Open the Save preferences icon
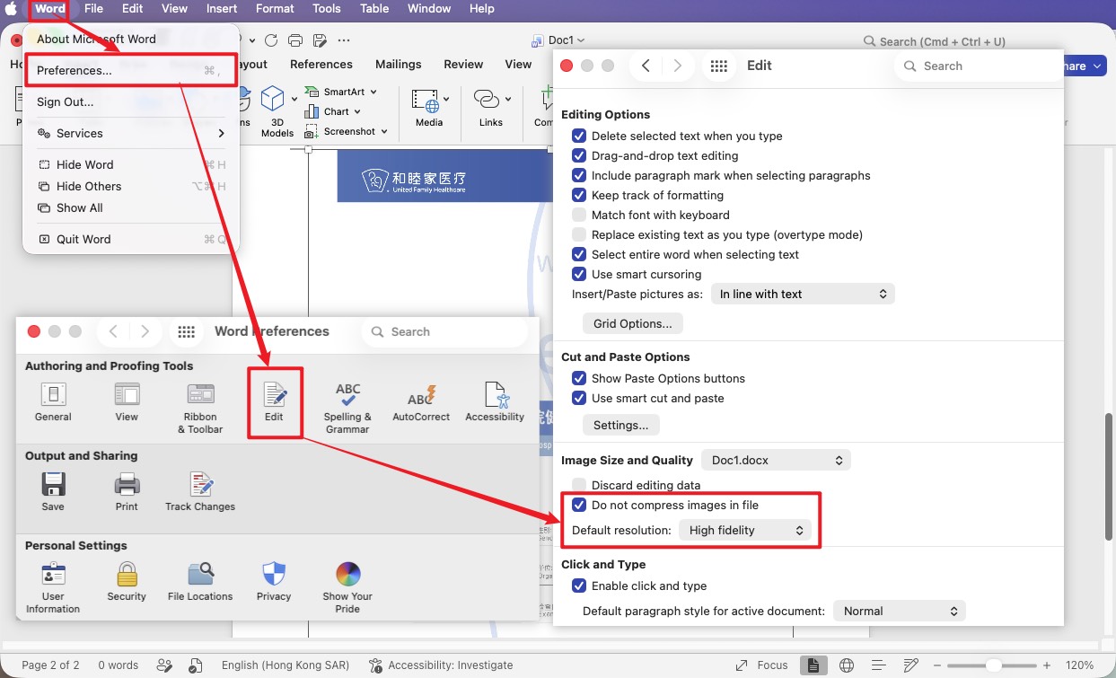 click(x=53, y=485)
